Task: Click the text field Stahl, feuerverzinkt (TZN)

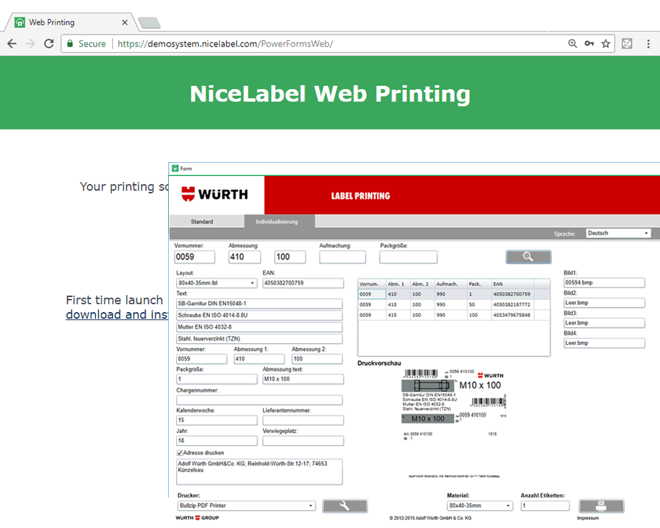Action: pos(259,339)
